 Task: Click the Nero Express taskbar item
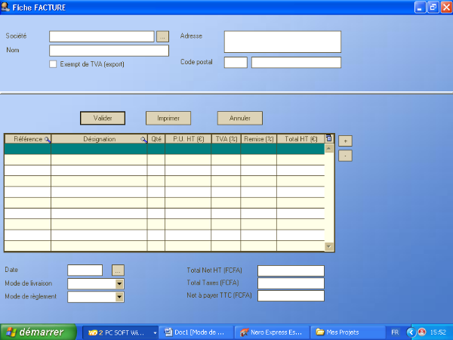271,332
